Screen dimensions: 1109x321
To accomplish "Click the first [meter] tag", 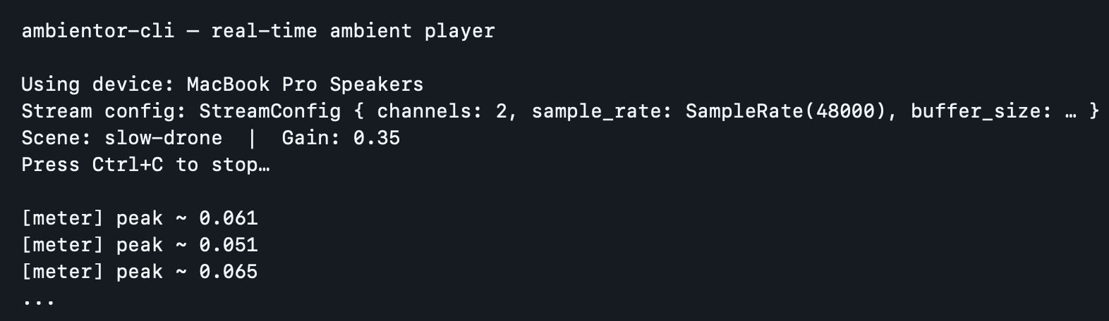I will (x=62, y=218).
